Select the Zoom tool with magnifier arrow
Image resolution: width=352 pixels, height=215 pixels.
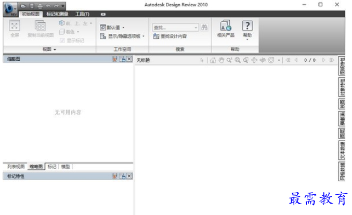tap(229, 60)
